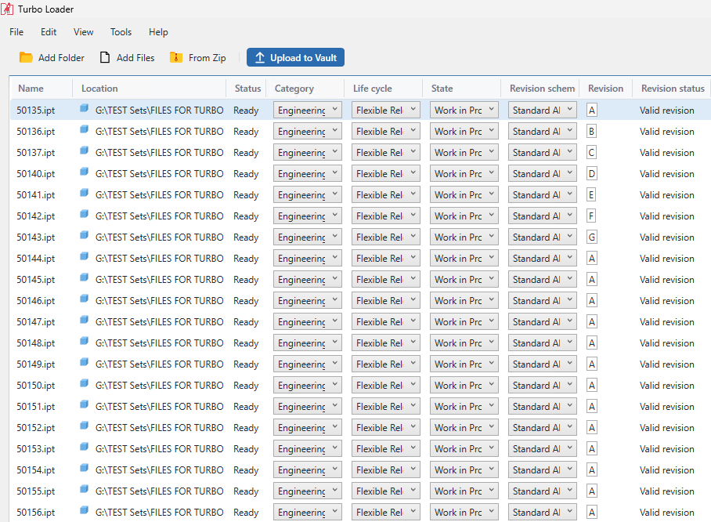Click the Add Folder yellow folder icon

[26, 57]
